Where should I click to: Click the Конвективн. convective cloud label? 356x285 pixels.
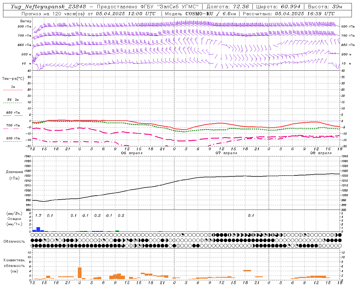pos(14,260)
